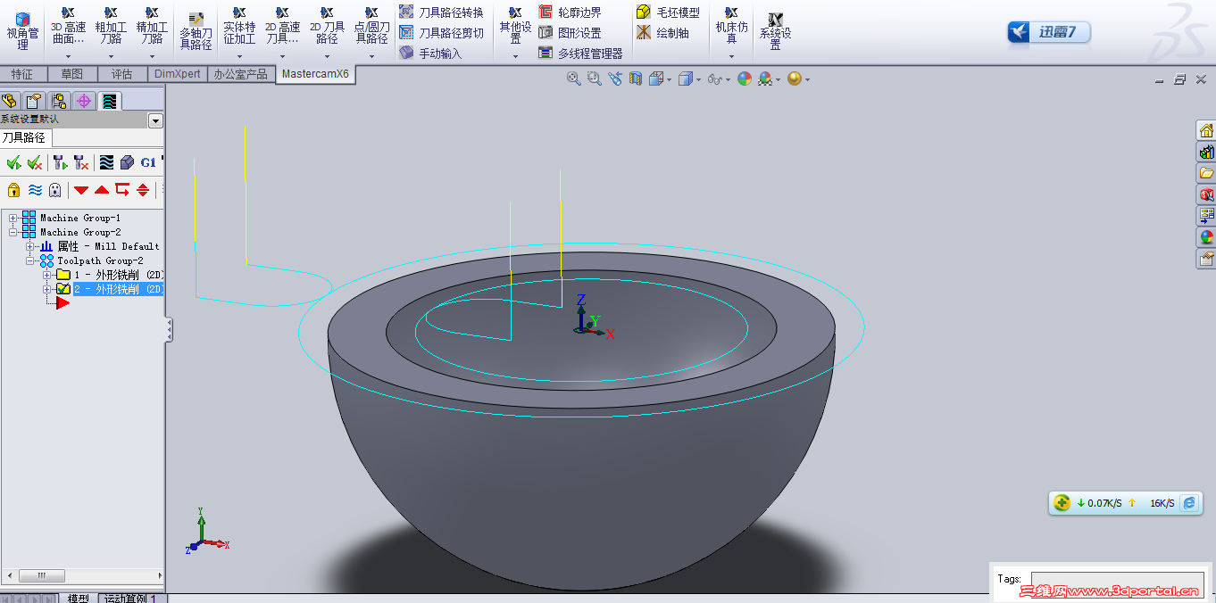1216x603 pixels.
Task: Open SolidWorks Resources home pane
Action: coord(1206,130)
